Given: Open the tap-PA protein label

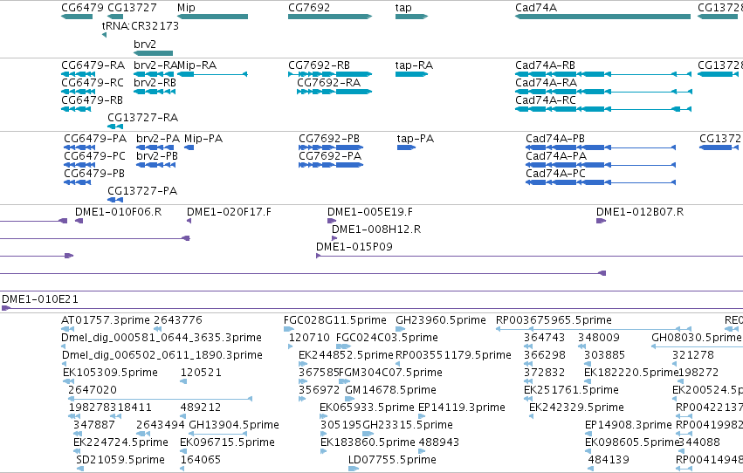Looking at the screenshot, I should [416, 139].
